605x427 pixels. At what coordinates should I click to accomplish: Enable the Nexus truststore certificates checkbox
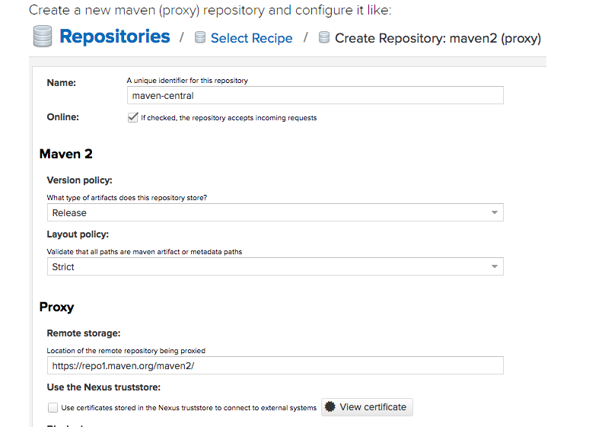click(x=53, y=408)
